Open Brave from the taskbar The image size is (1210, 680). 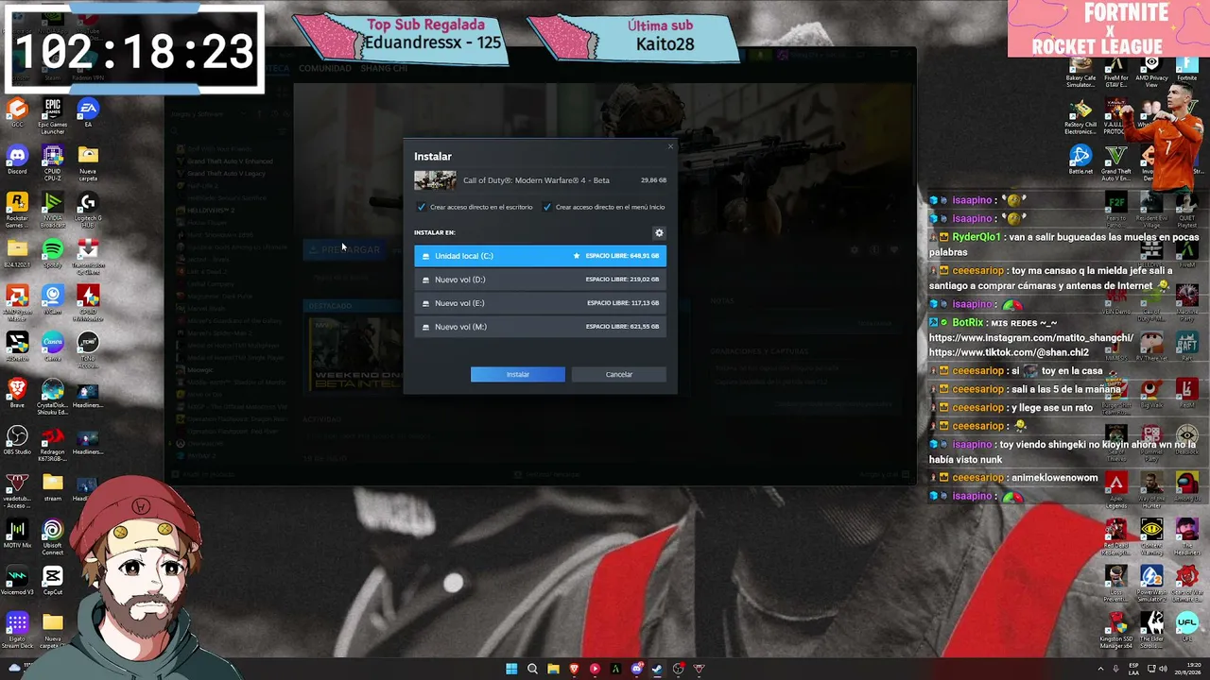(574, 669)
